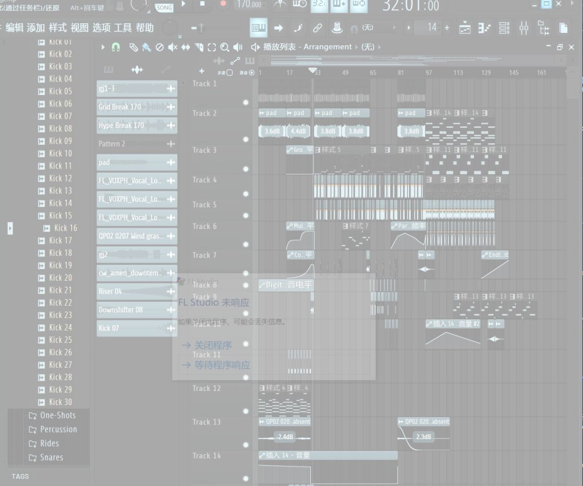Open the 工具 menu
Image resolution: width=583 pixels, height=486 pixels.
[x=123, y=28]
